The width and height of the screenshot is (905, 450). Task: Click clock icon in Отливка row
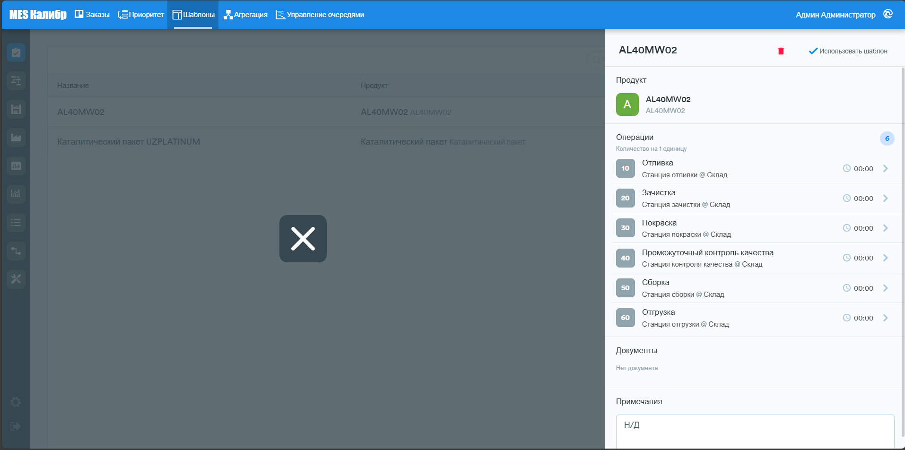846,168
